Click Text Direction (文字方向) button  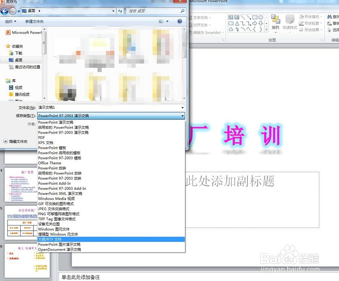200,17
